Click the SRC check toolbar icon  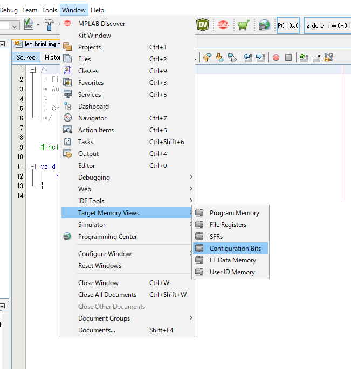point(29,24)
